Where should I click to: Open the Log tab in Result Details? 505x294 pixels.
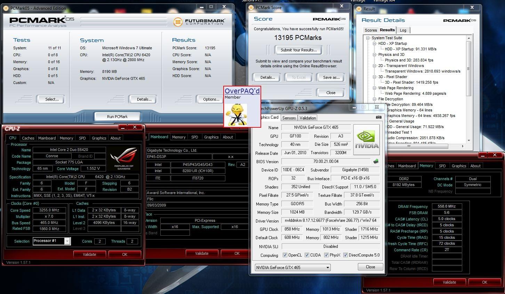point(403,30)
